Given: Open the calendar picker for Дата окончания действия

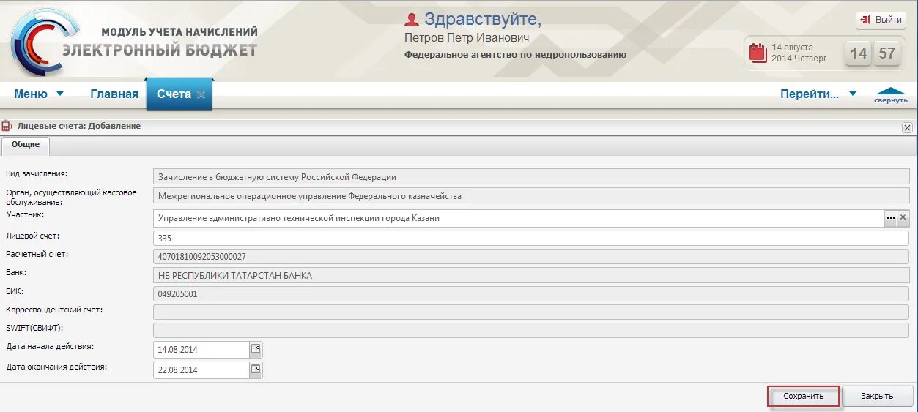Looking at the screenshot, I should tap(256, 370).
